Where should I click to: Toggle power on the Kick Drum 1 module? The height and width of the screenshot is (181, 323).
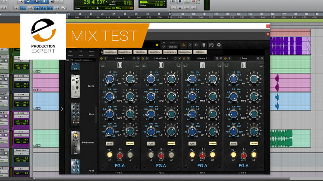(x=143, y=58)
